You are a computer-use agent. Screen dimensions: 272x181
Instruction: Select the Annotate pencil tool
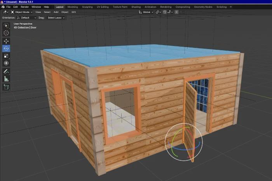tap(6, 71)
